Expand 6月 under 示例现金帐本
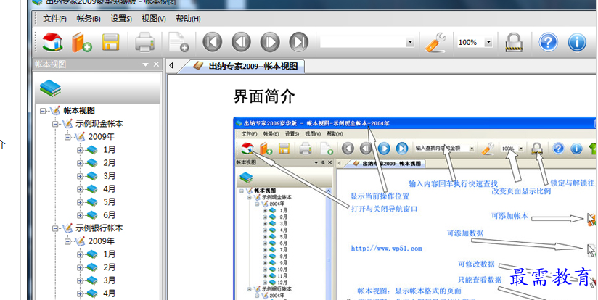This screenshot has height=300, width=598. (x=80, y=215)
